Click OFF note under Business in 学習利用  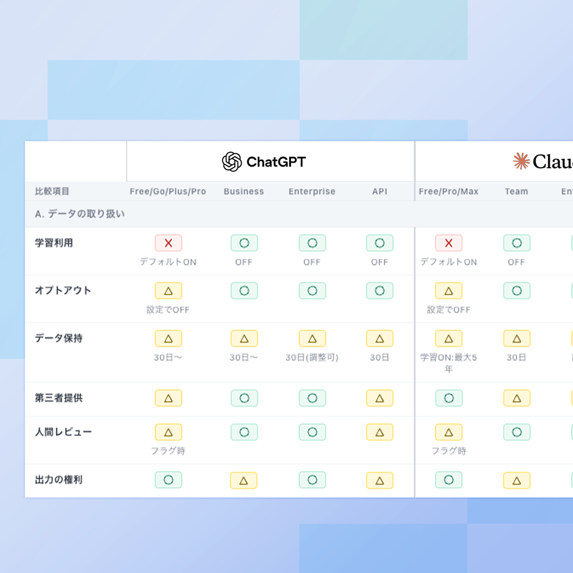tap(244, 262)
